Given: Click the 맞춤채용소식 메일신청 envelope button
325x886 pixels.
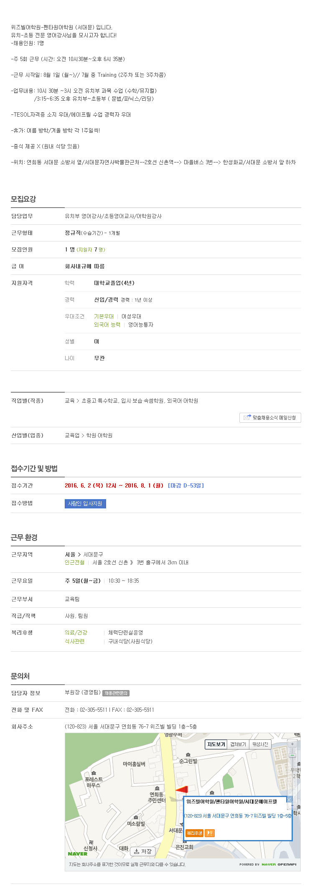Looking at the screenshot, I should (270, 417).
